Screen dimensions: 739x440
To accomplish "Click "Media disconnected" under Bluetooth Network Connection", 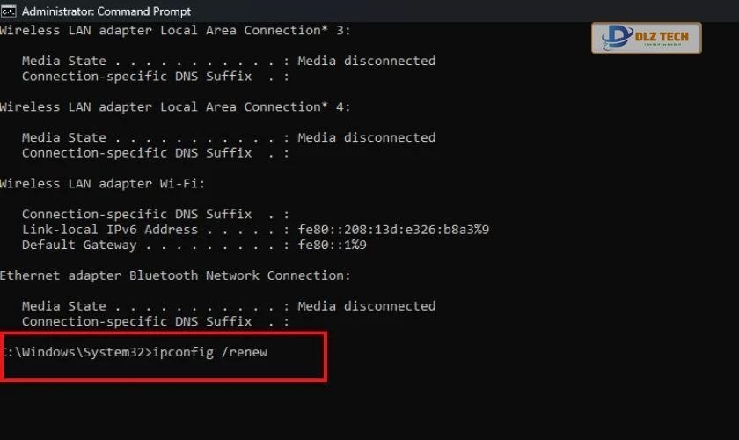I will pyautogui.click(x=366, y=306).
